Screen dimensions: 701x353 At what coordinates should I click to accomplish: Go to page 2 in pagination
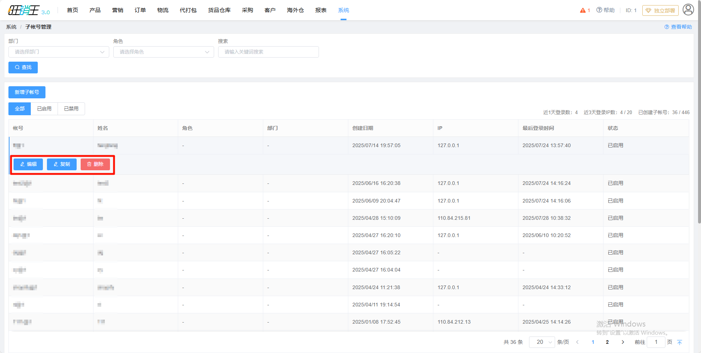pyautogui.click(x=608, y=342)
